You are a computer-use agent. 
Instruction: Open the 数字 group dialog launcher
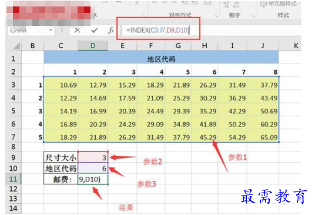point(253,15)
